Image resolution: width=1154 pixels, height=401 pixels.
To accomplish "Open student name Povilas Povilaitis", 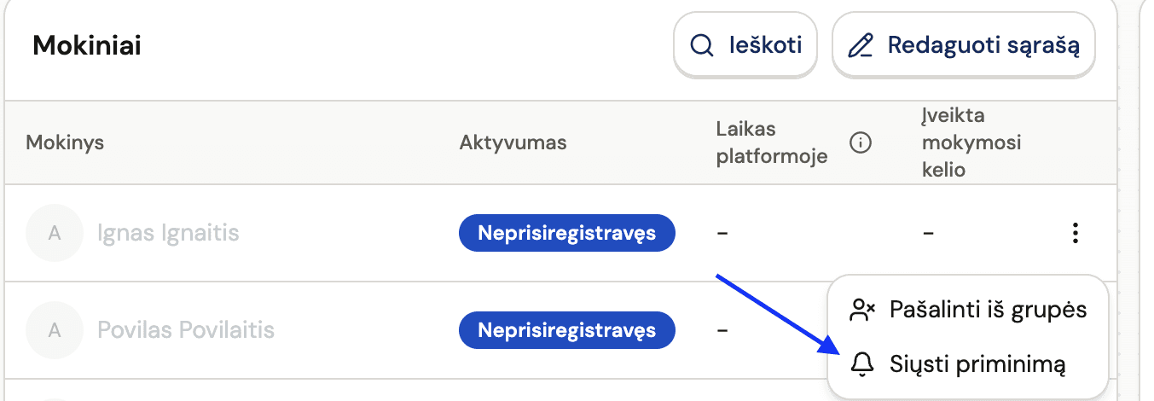I will pos(186,330).
